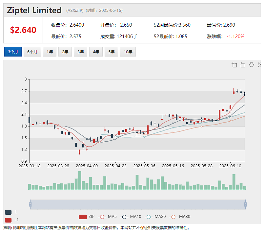Toggle the MA5 line legend
Viewport: 265px width, 236px height.
tap(107, 217)
